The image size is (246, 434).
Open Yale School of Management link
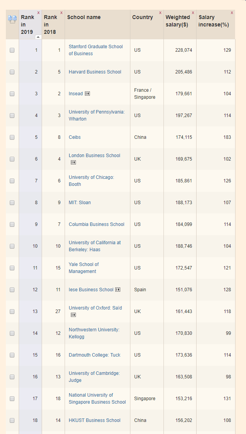click(84, 268)
